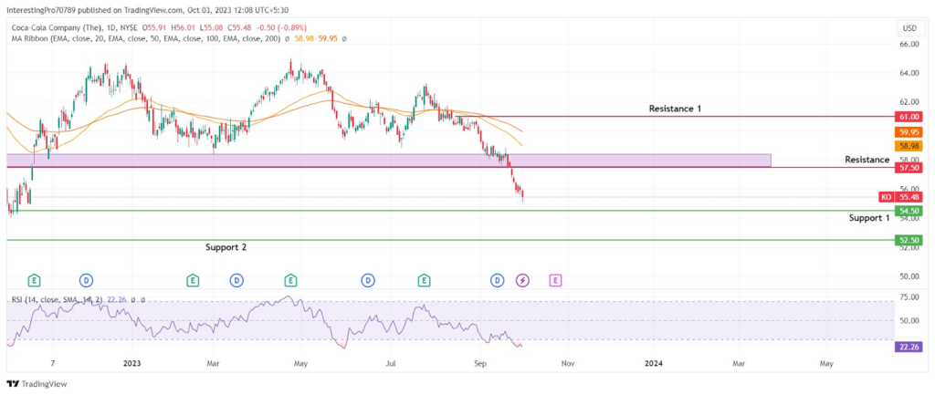Click the purple 22.26 RSI value label
The width and height of the screenshot is (935, 395).
[x=909, y=347]
